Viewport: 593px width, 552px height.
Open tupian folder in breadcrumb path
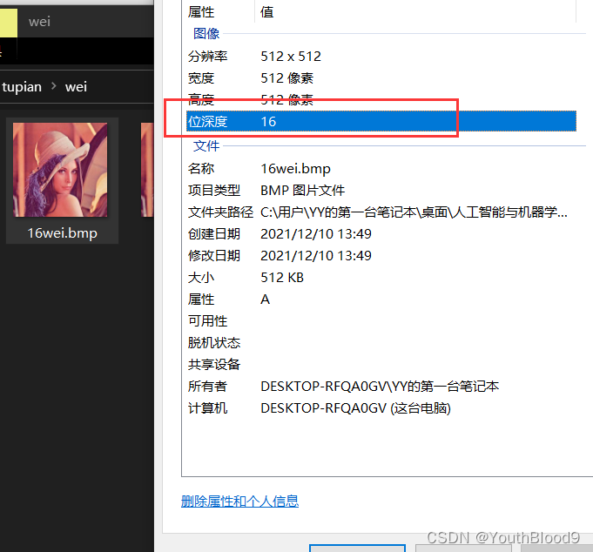(22, 87)
